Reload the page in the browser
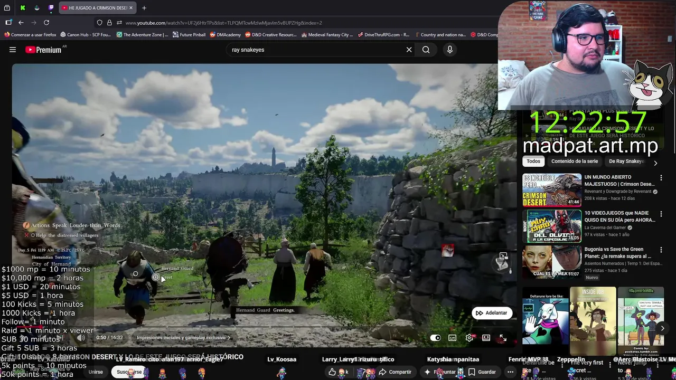Screen dimensions: 676x380 46,23
